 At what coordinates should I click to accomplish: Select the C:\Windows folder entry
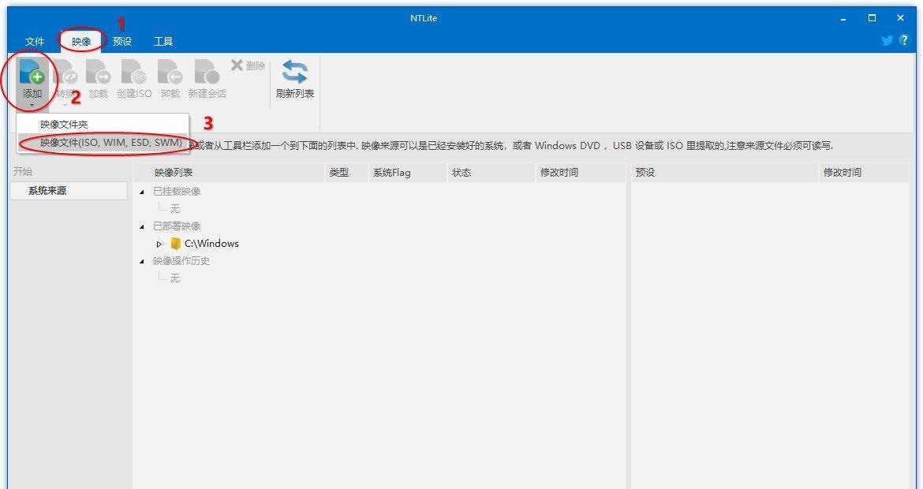211,243
